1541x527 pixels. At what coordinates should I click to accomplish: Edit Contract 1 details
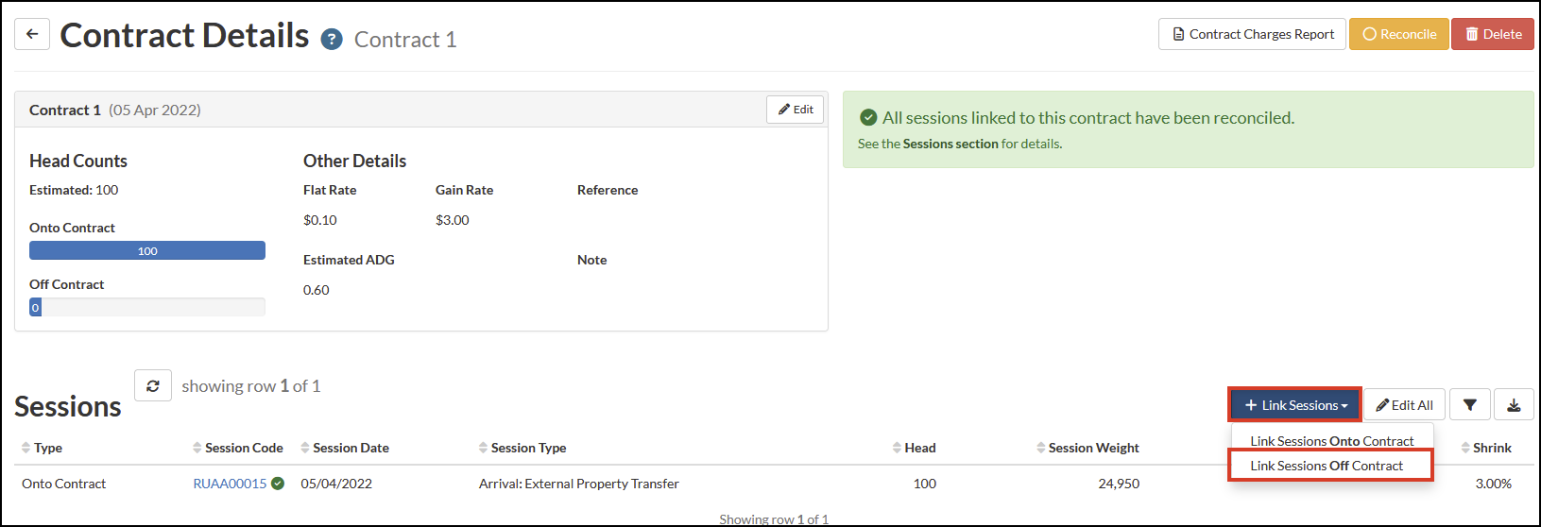(796, 110)
